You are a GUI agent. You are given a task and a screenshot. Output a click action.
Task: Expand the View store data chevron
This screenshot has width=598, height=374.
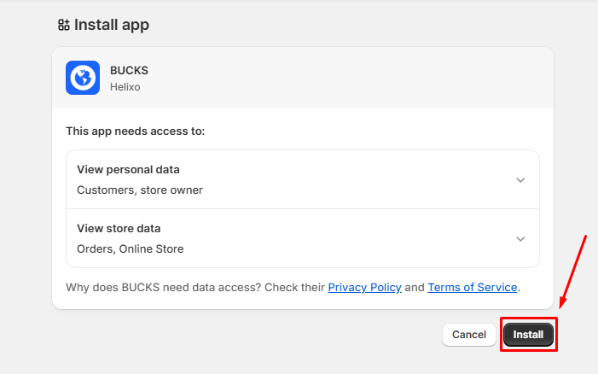[520, 239]
